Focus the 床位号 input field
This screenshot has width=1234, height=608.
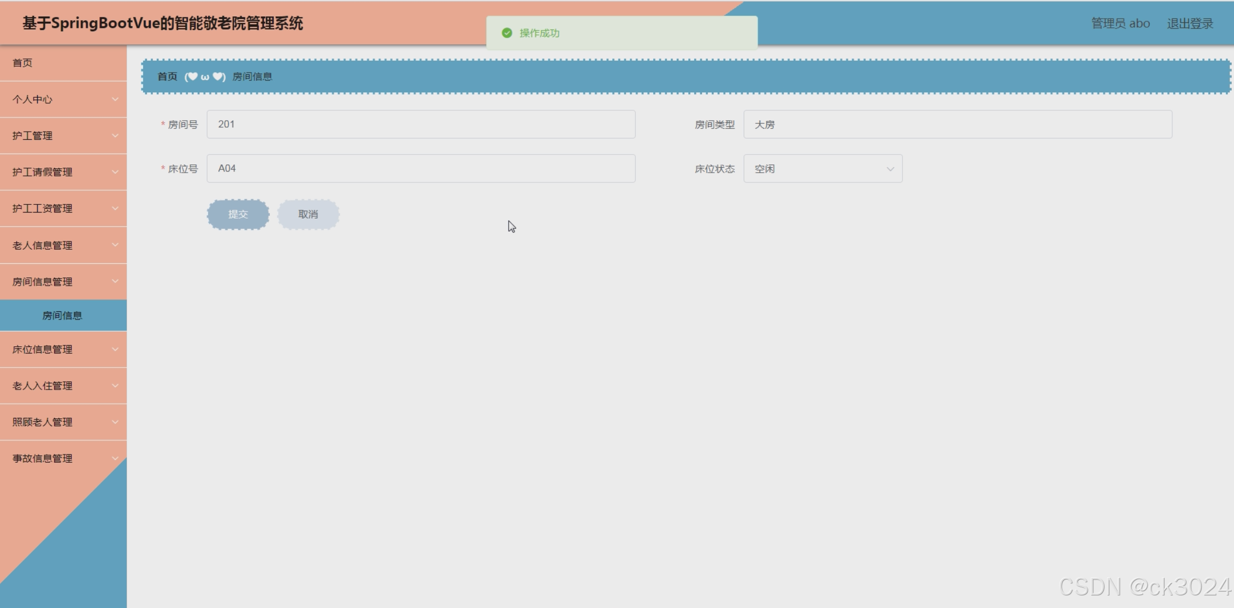click(x=421, y=169)
